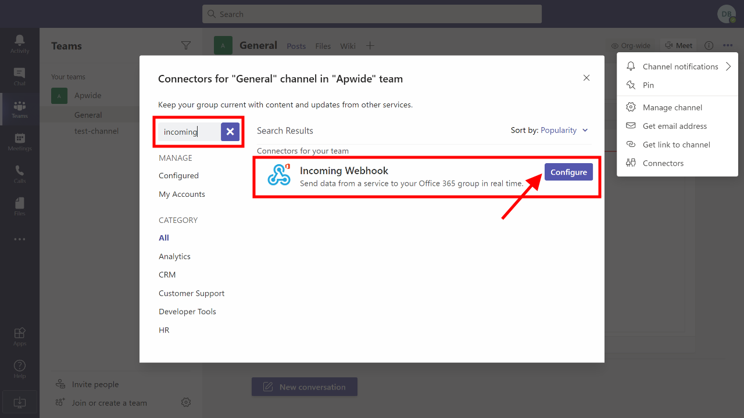
Task: Select the Developer Tools category
Action: click(x=187, y=312)
